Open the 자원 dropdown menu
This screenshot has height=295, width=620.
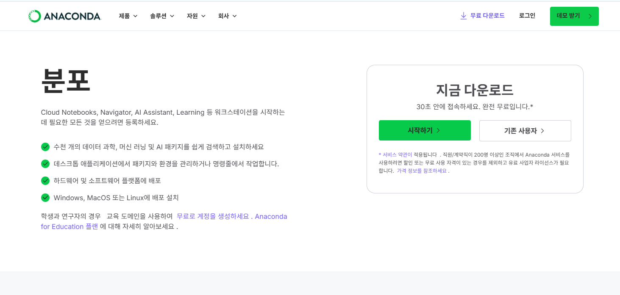(x=196, y=16)
